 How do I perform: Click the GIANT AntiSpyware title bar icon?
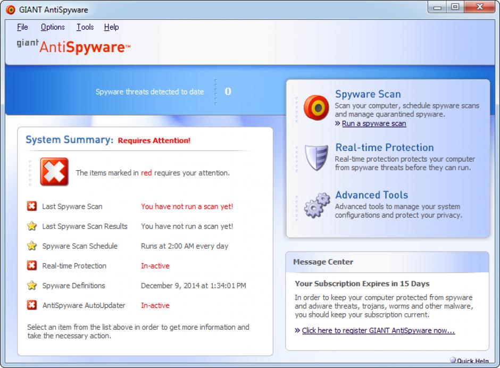click(11, 10)
